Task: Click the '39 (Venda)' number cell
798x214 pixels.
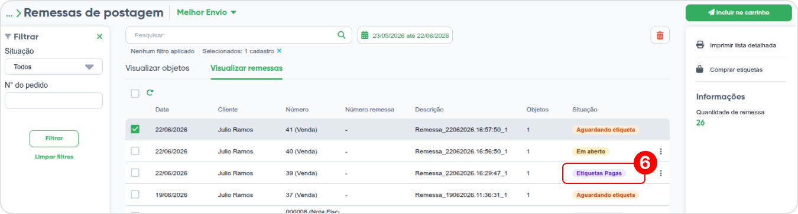Action: [302, 173]
